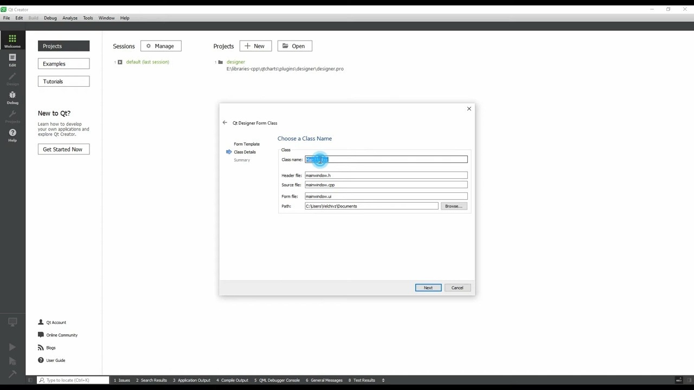The height and width of the screenshot is (390, 694).
Task: Close the Qt Designer Form Class dialog
Action: (469, 109)
